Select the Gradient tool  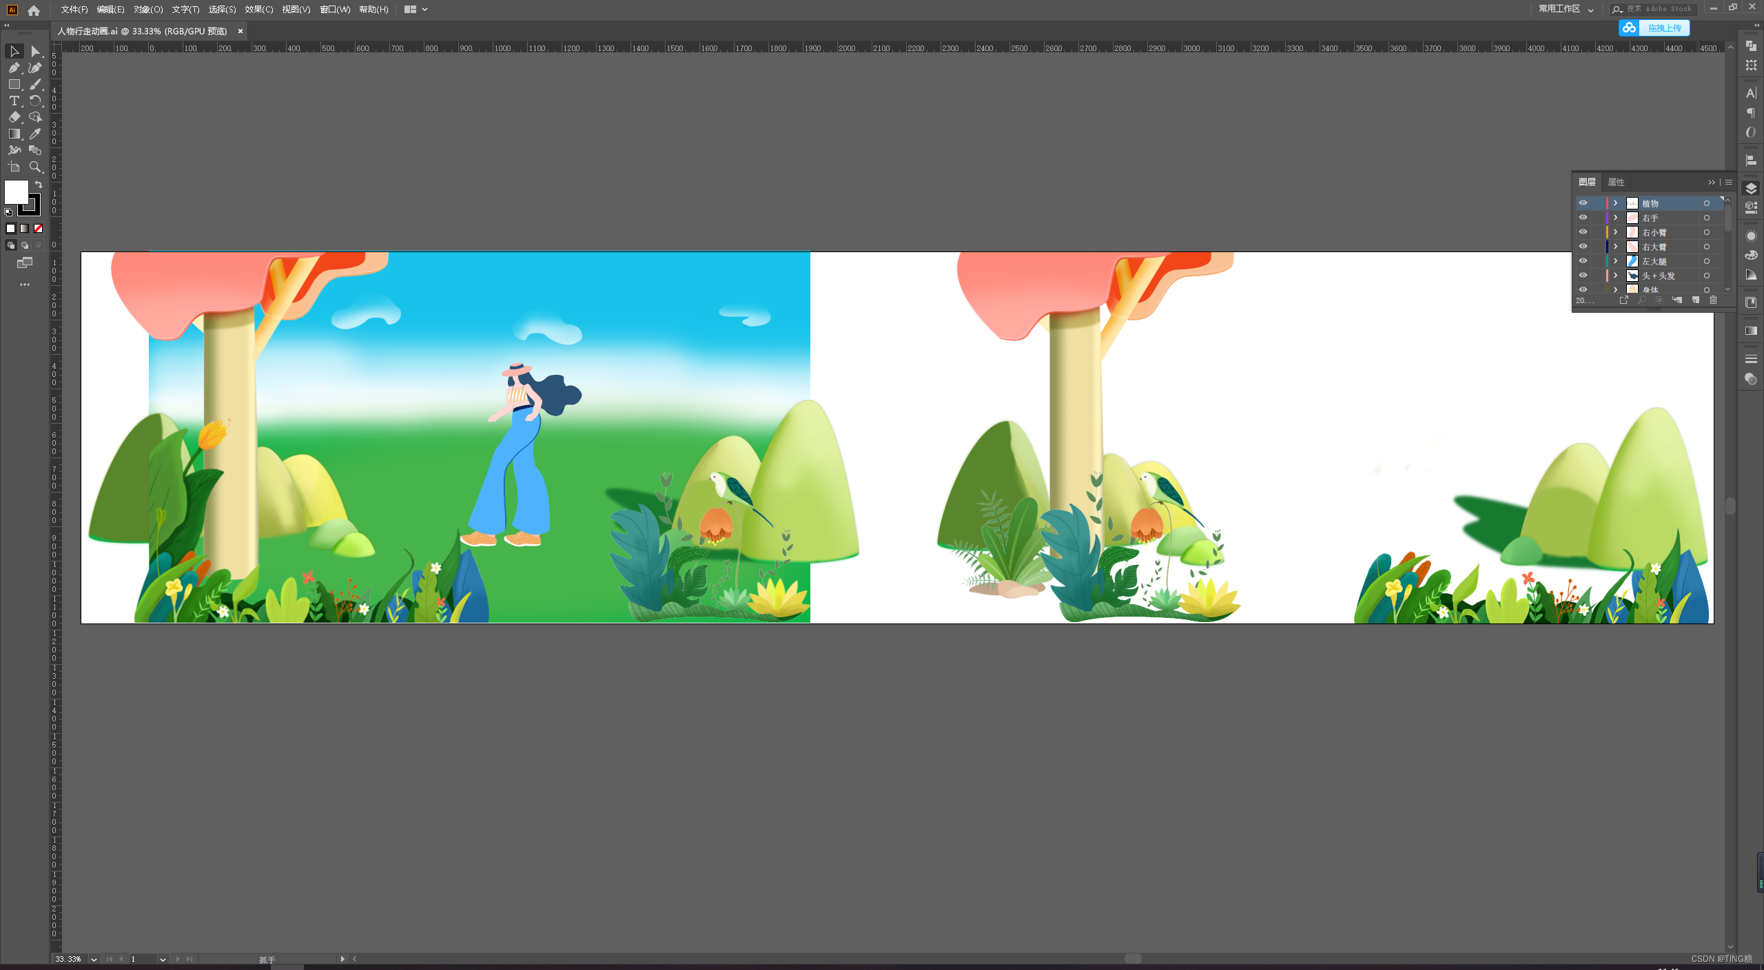pos(14,134)
